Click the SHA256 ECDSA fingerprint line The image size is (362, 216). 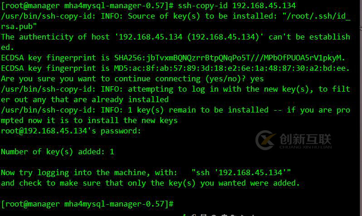tap(172, 58)
